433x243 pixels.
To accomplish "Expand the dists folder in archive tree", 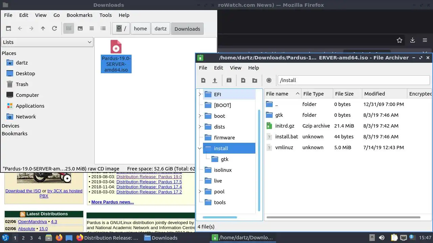I will tap(200, 127).
